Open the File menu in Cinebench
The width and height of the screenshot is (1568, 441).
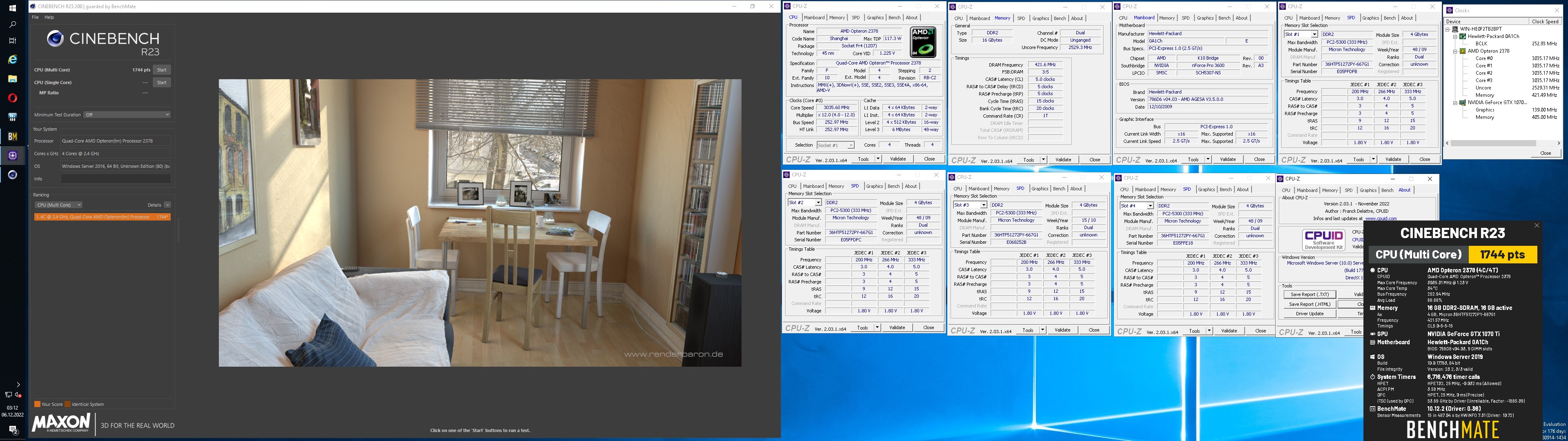pos(35,17)
